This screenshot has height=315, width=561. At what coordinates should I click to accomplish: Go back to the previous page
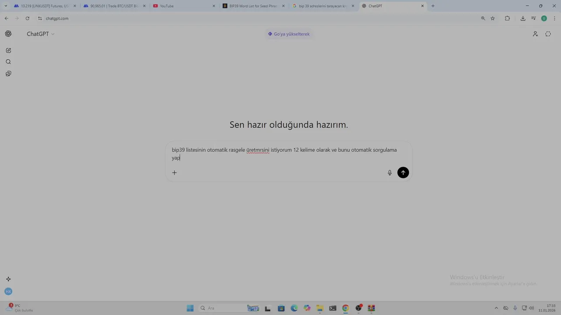coord(6,18)
